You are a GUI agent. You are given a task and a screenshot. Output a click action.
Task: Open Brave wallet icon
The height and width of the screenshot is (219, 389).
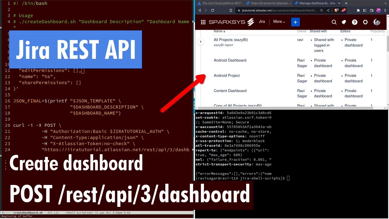pyautogui.click(x=372, y=10)
